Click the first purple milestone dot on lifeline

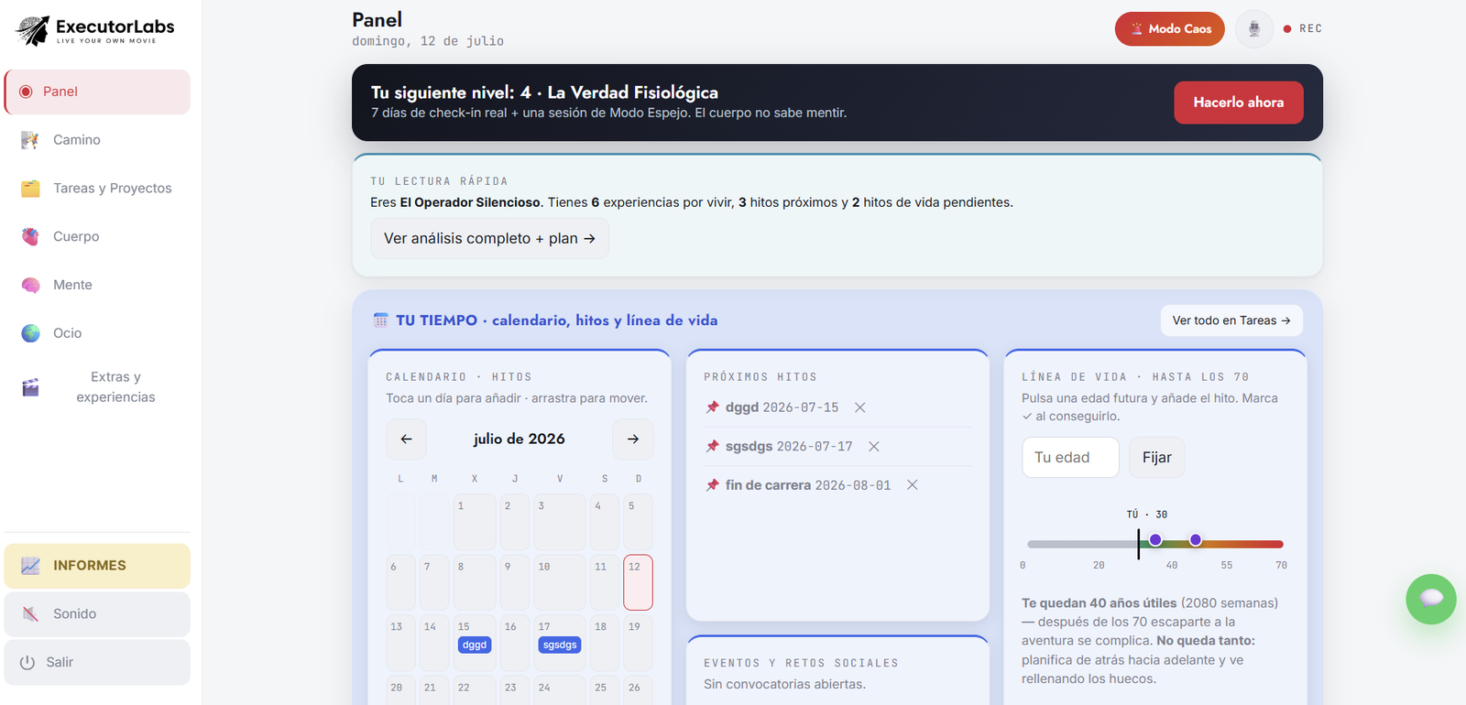(x=1155, y=540)
